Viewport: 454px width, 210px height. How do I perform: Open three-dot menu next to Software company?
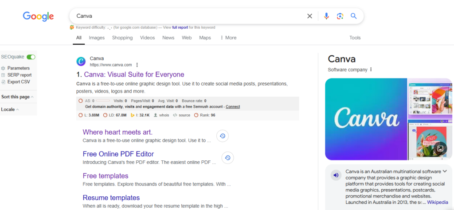pyautogui.click(x=371, y=70)
